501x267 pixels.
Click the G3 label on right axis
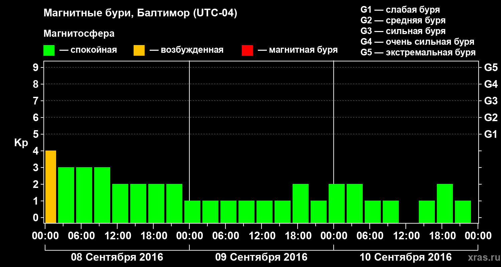pos(491,101)
